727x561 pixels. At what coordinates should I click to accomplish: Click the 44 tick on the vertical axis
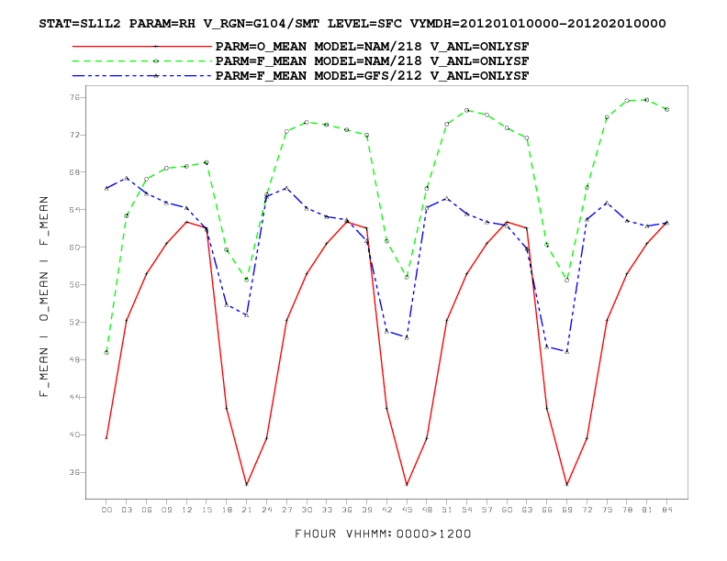pos(74,397)
